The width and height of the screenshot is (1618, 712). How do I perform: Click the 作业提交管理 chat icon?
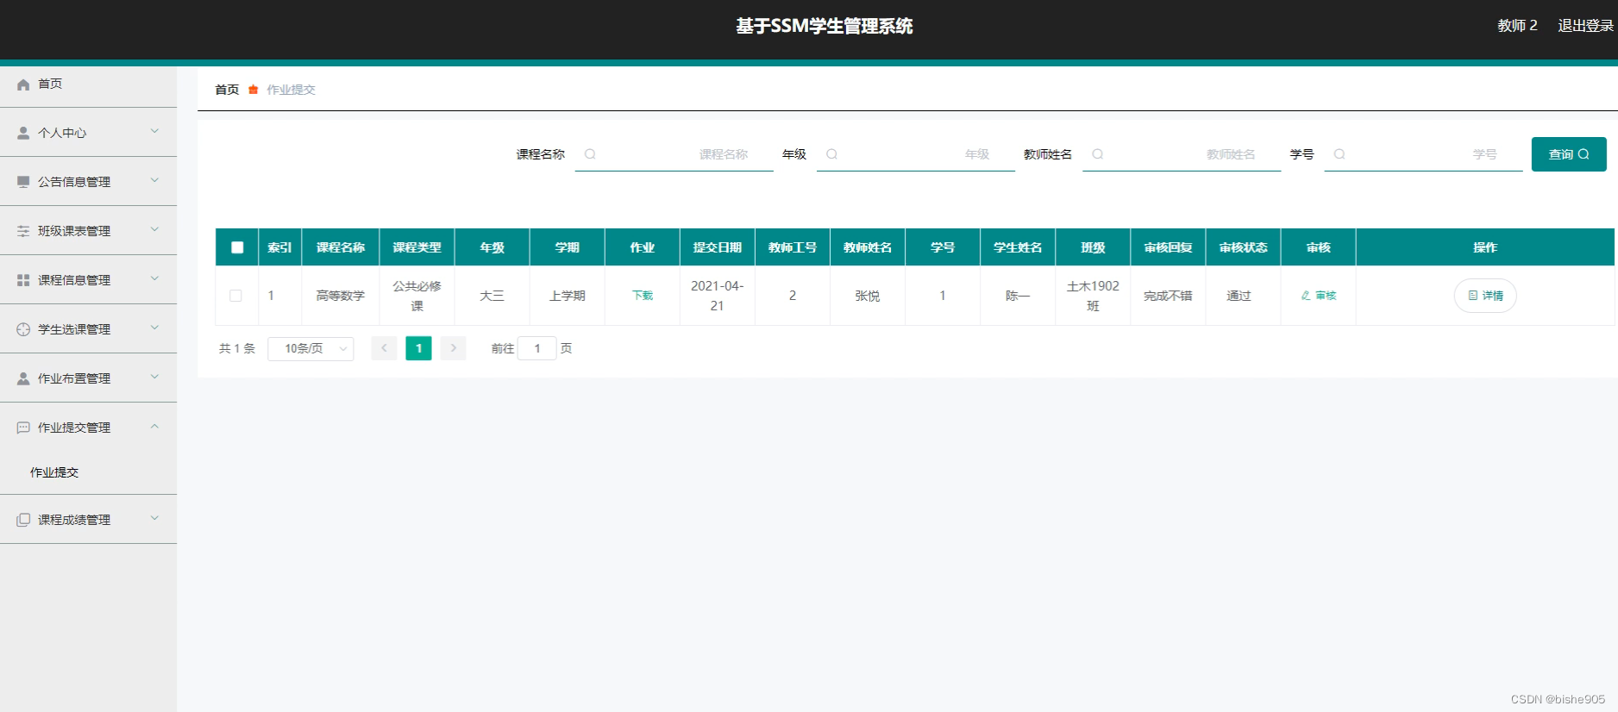(23, 428)
